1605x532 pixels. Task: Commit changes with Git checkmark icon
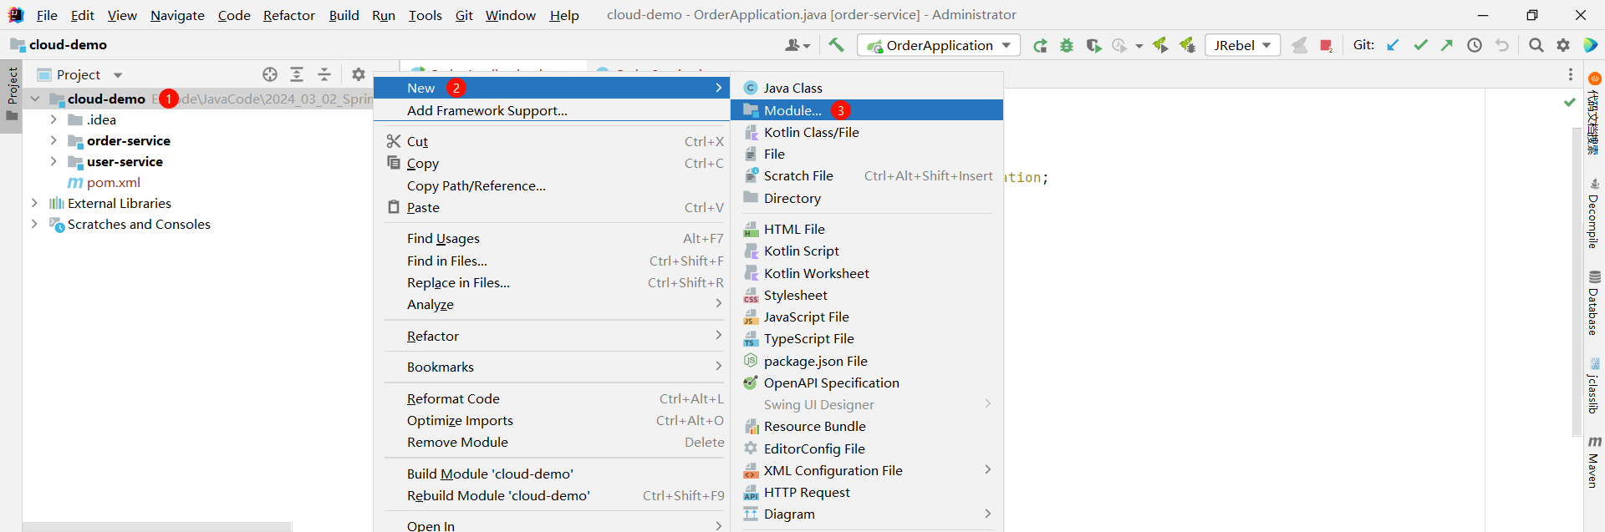[1420, 45]
